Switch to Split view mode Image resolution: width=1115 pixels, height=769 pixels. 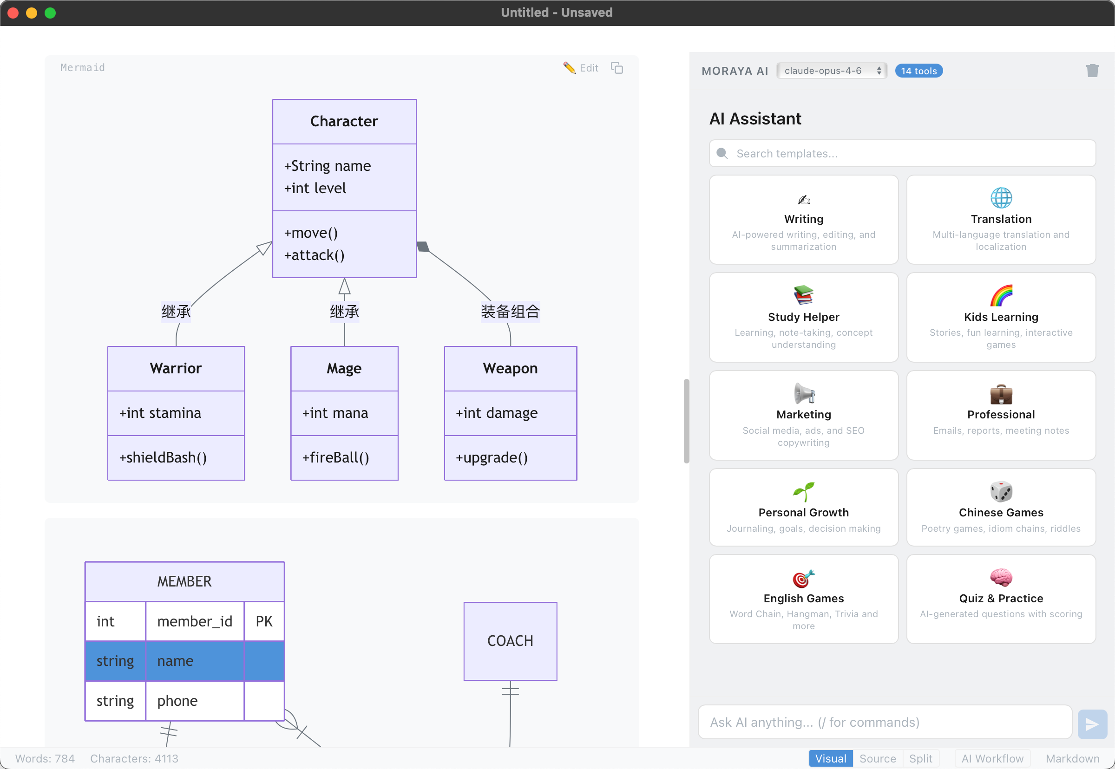[920, 758]
